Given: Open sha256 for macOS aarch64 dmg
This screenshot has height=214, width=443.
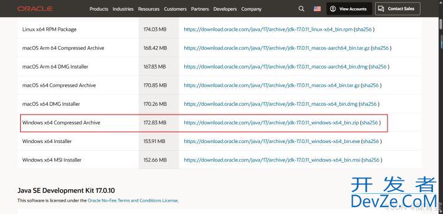Looking at the screenshot, I should [x=379, y=67].
